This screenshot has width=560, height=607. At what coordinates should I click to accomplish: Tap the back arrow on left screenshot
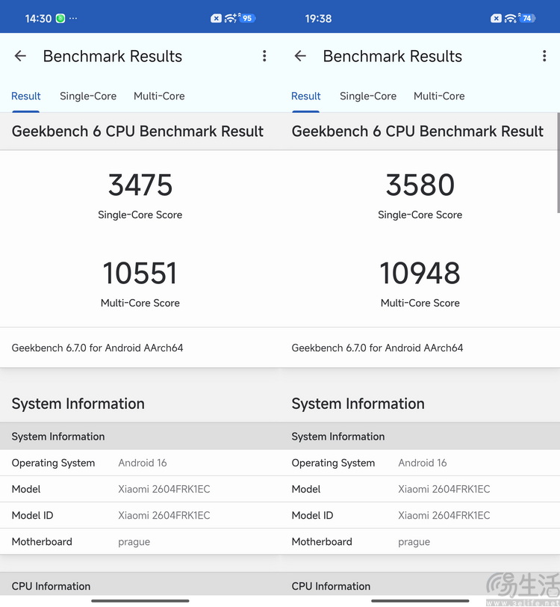tap(19, 56)
